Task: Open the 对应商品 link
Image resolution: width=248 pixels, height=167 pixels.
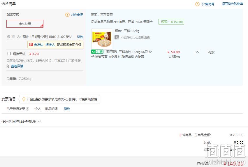Action: click(x=77, y=15)
